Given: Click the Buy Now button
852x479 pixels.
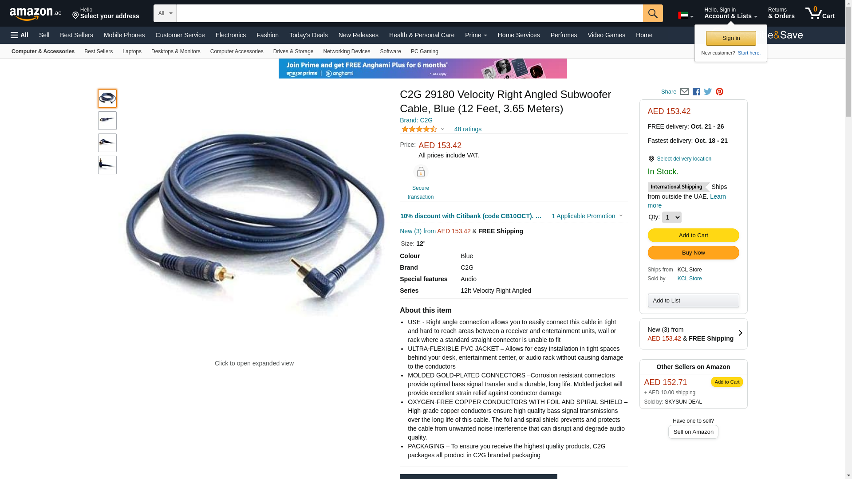Looking at the screenshot, I should tap(693, 253).
